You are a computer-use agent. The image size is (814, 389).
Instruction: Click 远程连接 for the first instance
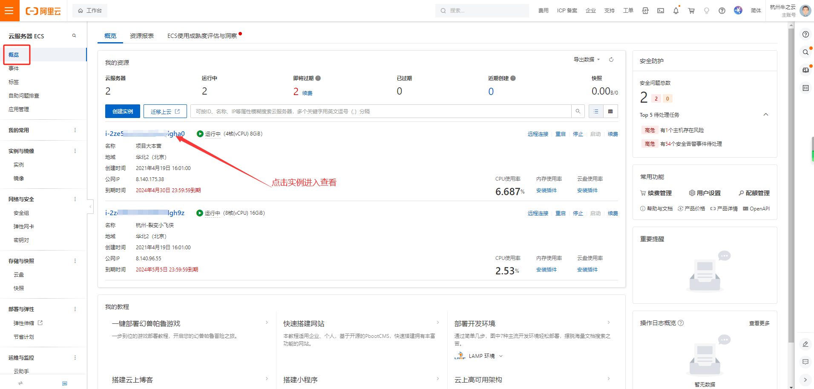[538, 134]
